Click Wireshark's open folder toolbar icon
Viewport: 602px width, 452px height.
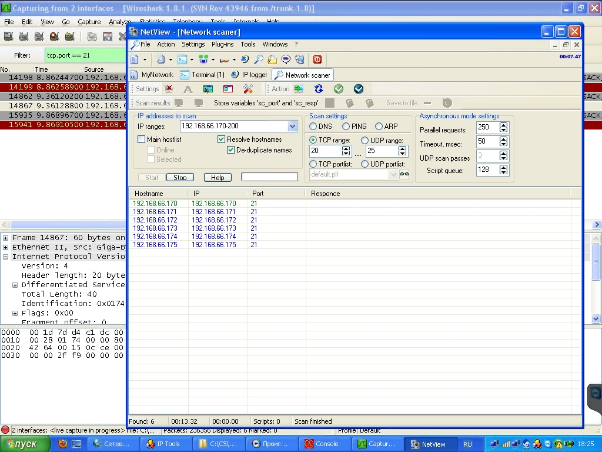[92, 36]
